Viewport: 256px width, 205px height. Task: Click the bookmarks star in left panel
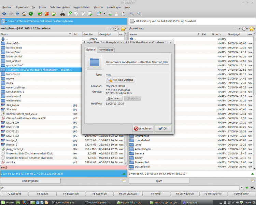click(x=123, y=29)
